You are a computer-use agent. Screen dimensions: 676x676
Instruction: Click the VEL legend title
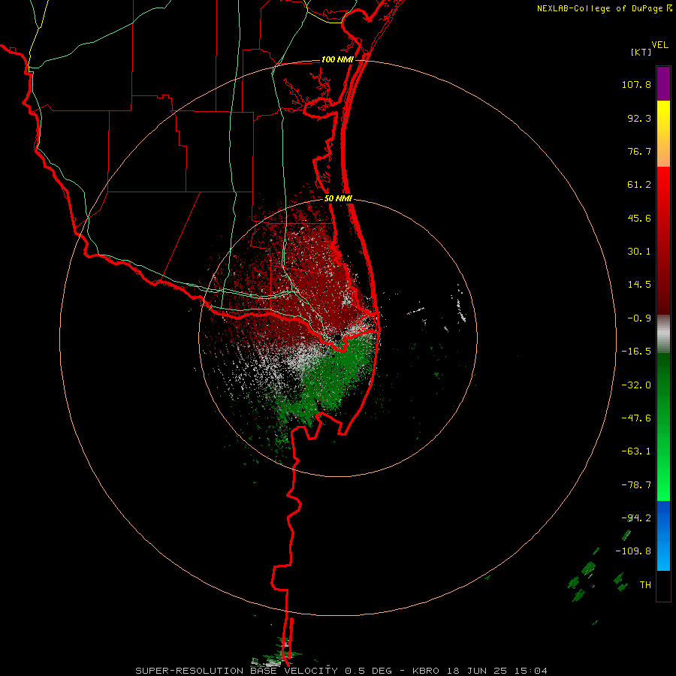[659, 45]
